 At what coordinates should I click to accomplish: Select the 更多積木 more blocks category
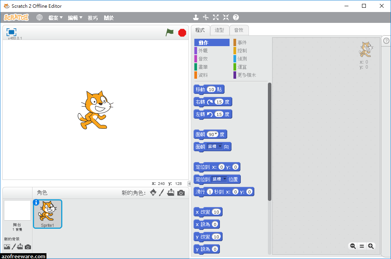[250, 75]
